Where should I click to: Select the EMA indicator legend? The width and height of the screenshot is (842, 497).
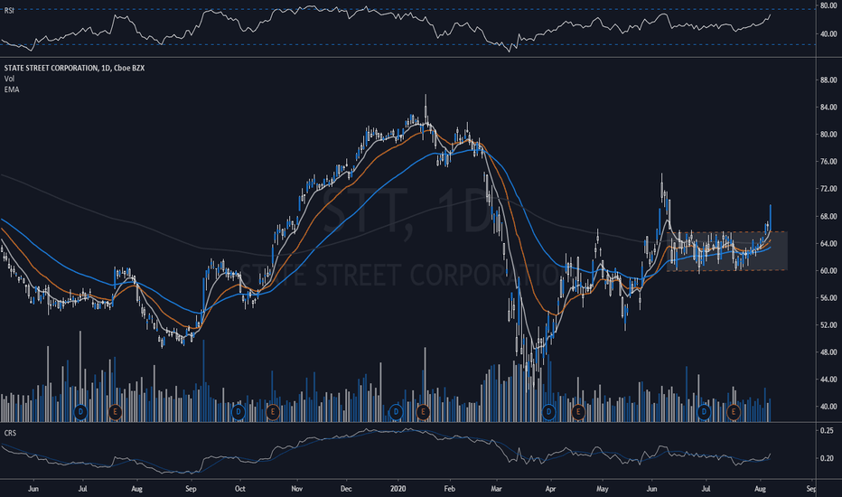[x=11, y=89]
